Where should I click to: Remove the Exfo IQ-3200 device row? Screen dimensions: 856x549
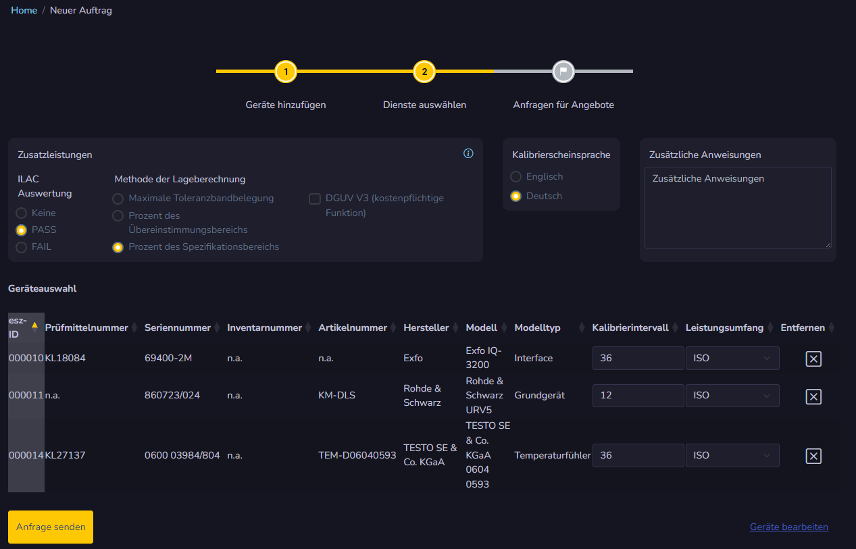click(813, 359)
